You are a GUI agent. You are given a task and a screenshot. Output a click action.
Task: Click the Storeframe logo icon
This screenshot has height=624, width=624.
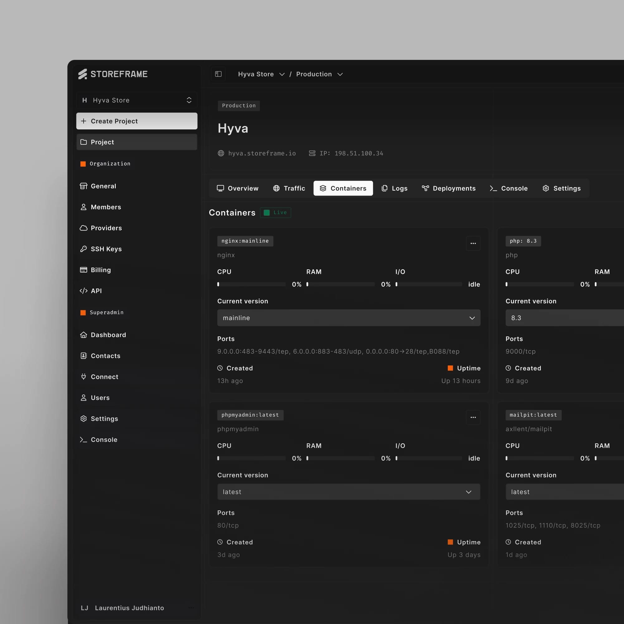83,74
